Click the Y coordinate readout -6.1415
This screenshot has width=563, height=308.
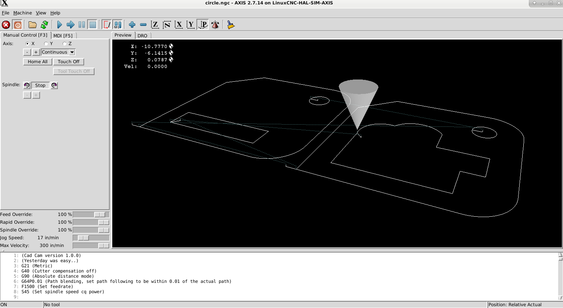point(156,53)
